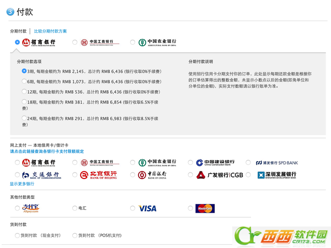Click China Construction Bank logo
This screenshot has width=331, height=248.
(x=215, y=163)
